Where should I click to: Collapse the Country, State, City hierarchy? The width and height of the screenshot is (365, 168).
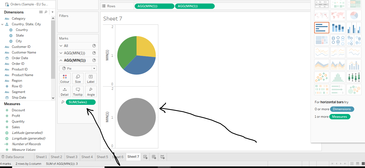2,24
